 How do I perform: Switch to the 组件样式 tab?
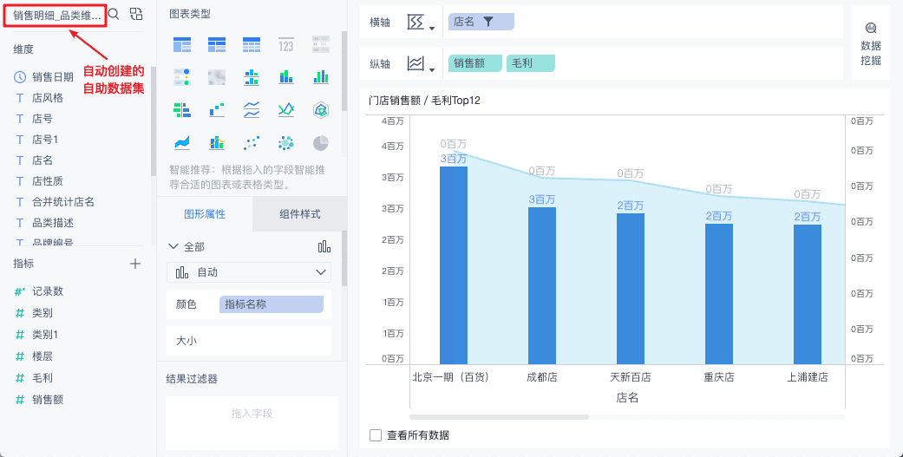(299, 214)
